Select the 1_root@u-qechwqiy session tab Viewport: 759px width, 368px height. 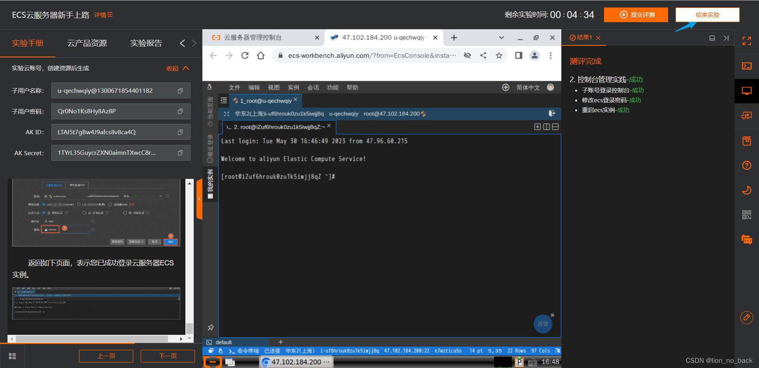(265, 101)
